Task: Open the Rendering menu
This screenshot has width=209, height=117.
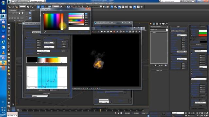Action: 72,4
